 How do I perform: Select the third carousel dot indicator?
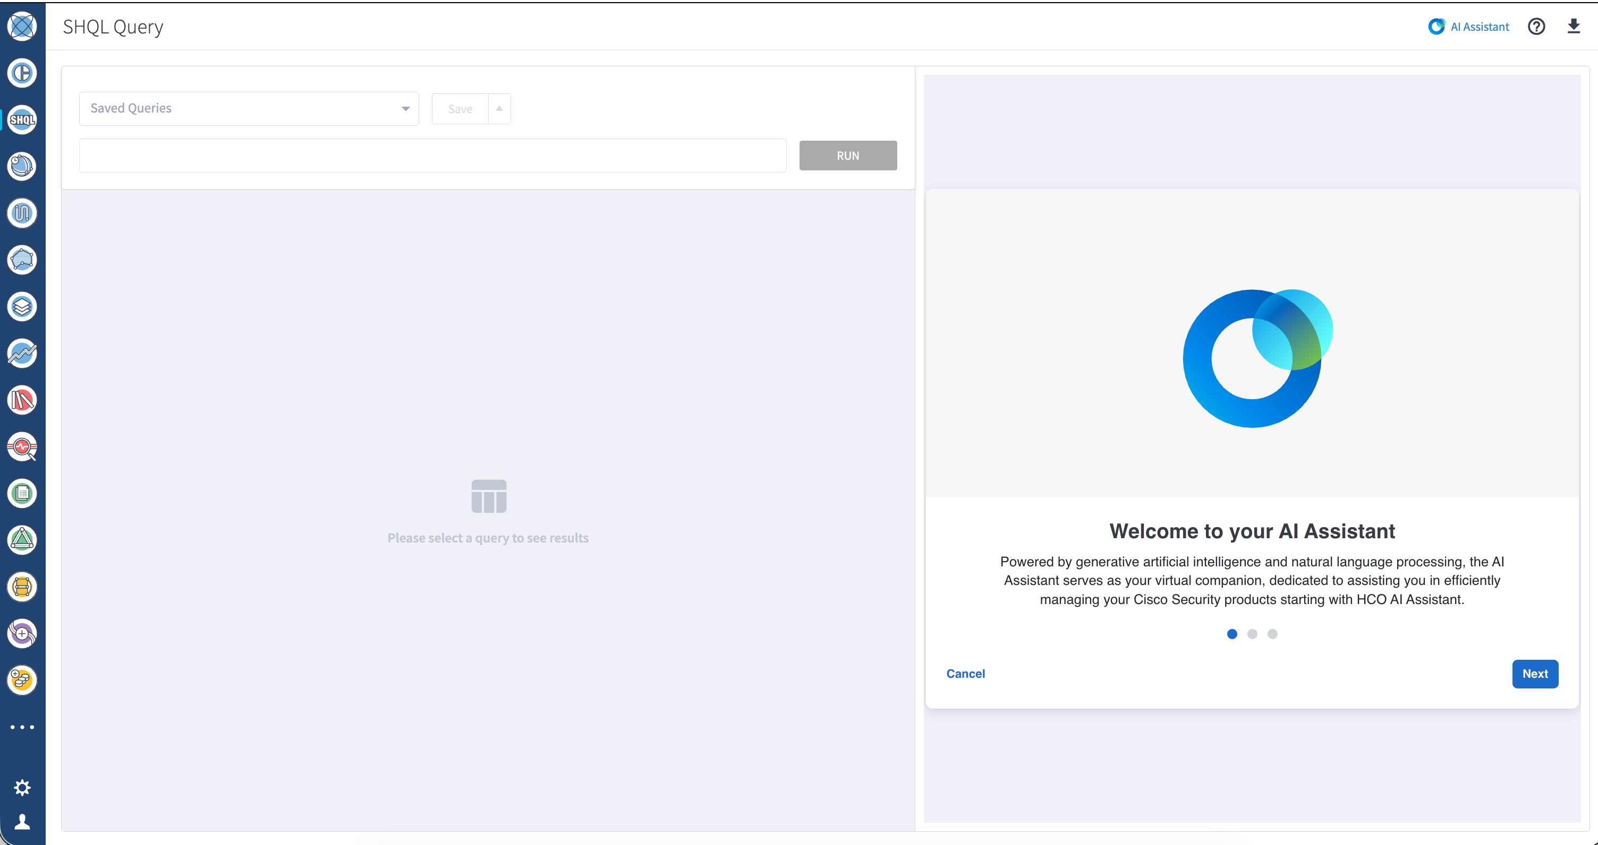pos(1272,634)
